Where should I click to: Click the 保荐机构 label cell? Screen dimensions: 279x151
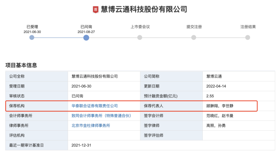coord(37,106)
